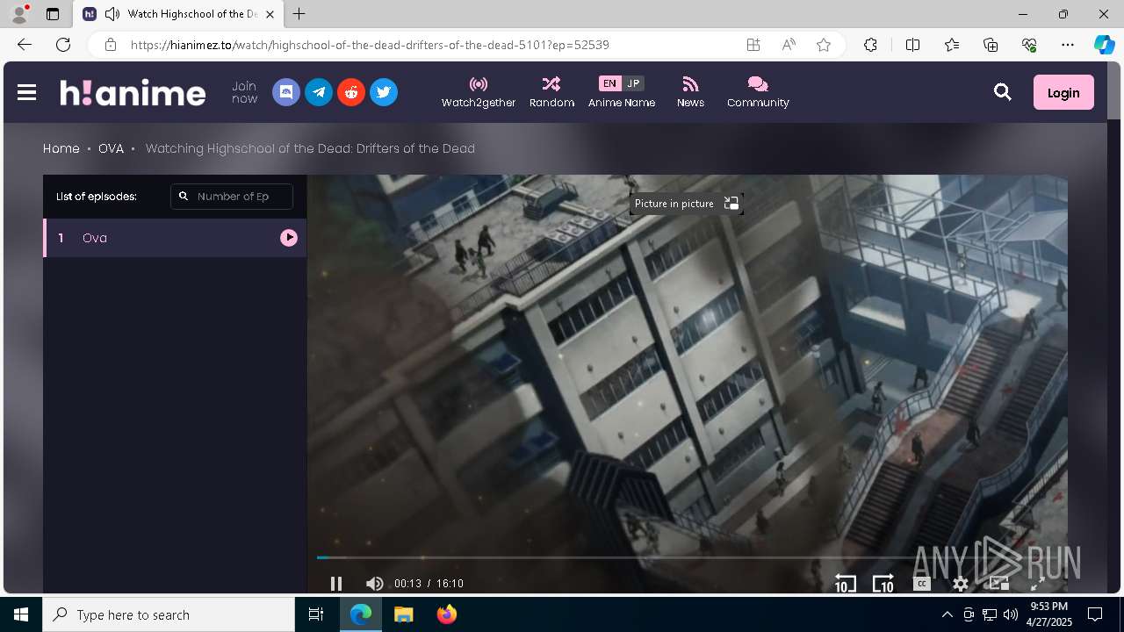
Task: Pause the video playback
Action: (x=335, y=584)
